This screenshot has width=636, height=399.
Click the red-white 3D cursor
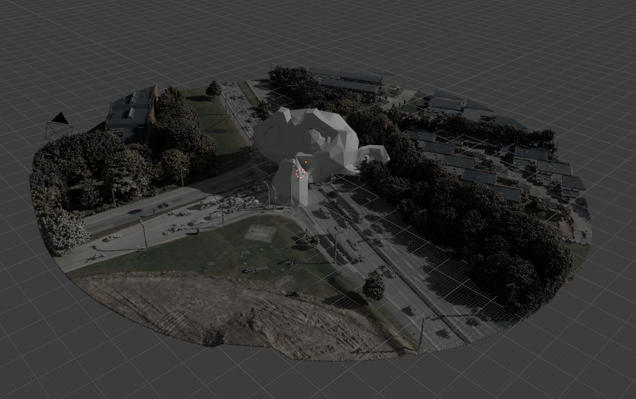(301, 174)
